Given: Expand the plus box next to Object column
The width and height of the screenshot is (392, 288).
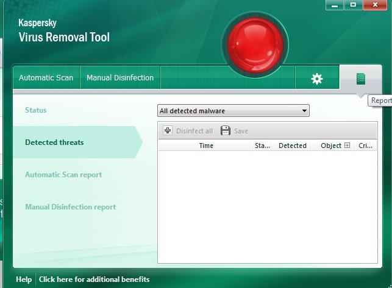Looking at the screenshot, I should (x=347, y=145).
